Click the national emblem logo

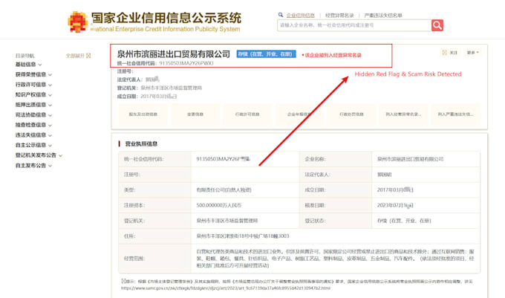coord(78,22)
